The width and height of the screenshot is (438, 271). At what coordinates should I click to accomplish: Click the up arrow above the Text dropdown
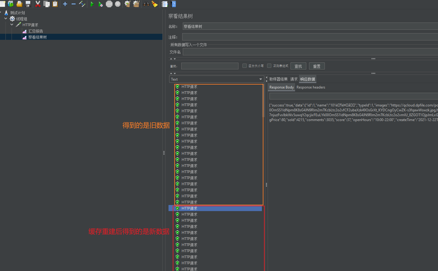(x=171, y=73)
